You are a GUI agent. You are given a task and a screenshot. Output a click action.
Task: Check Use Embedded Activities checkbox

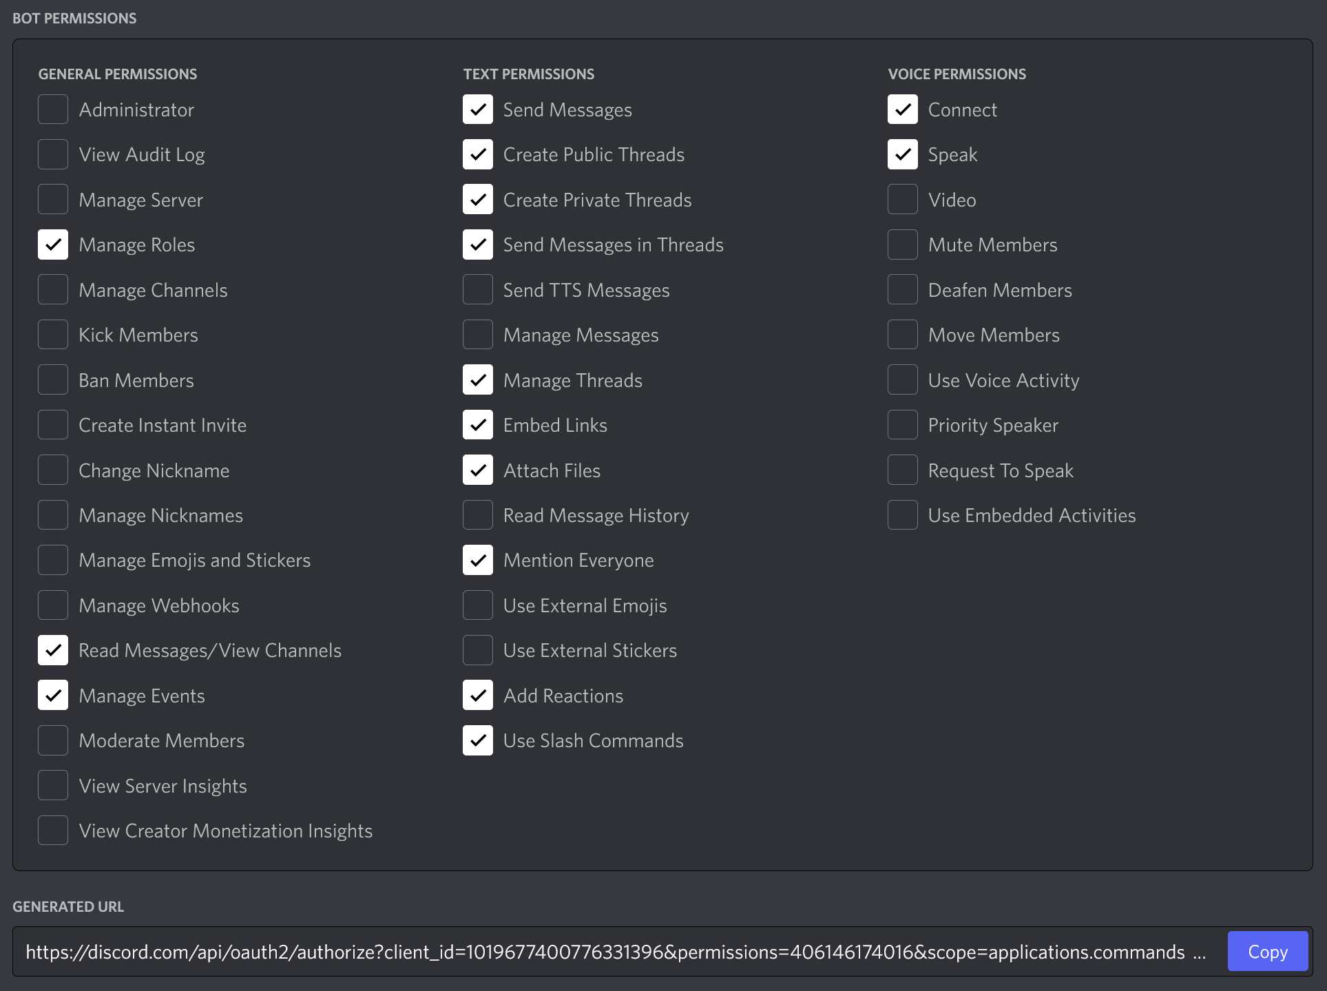click(x=903, y=515)
